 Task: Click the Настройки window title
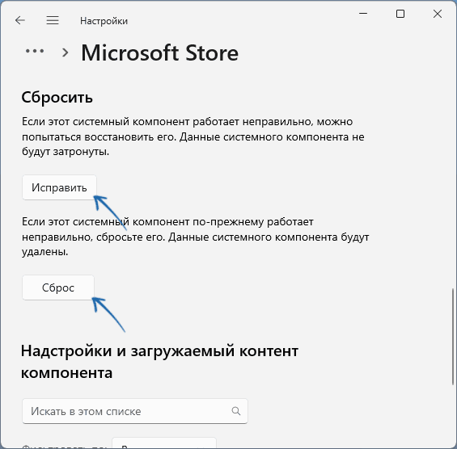(104, 21)
